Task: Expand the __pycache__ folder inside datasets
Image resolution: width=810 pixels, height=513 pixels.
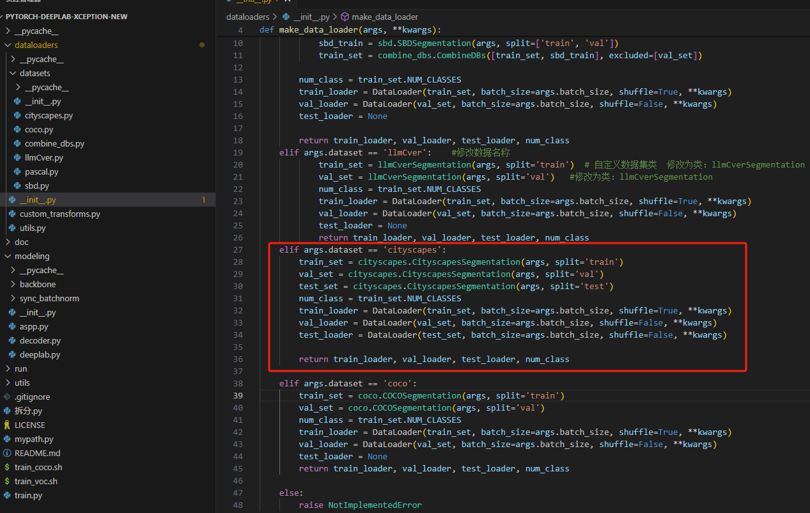Action: 18,88
